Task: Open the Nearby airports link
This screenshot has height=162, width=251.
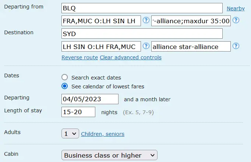Action: (x=236, y=8)
